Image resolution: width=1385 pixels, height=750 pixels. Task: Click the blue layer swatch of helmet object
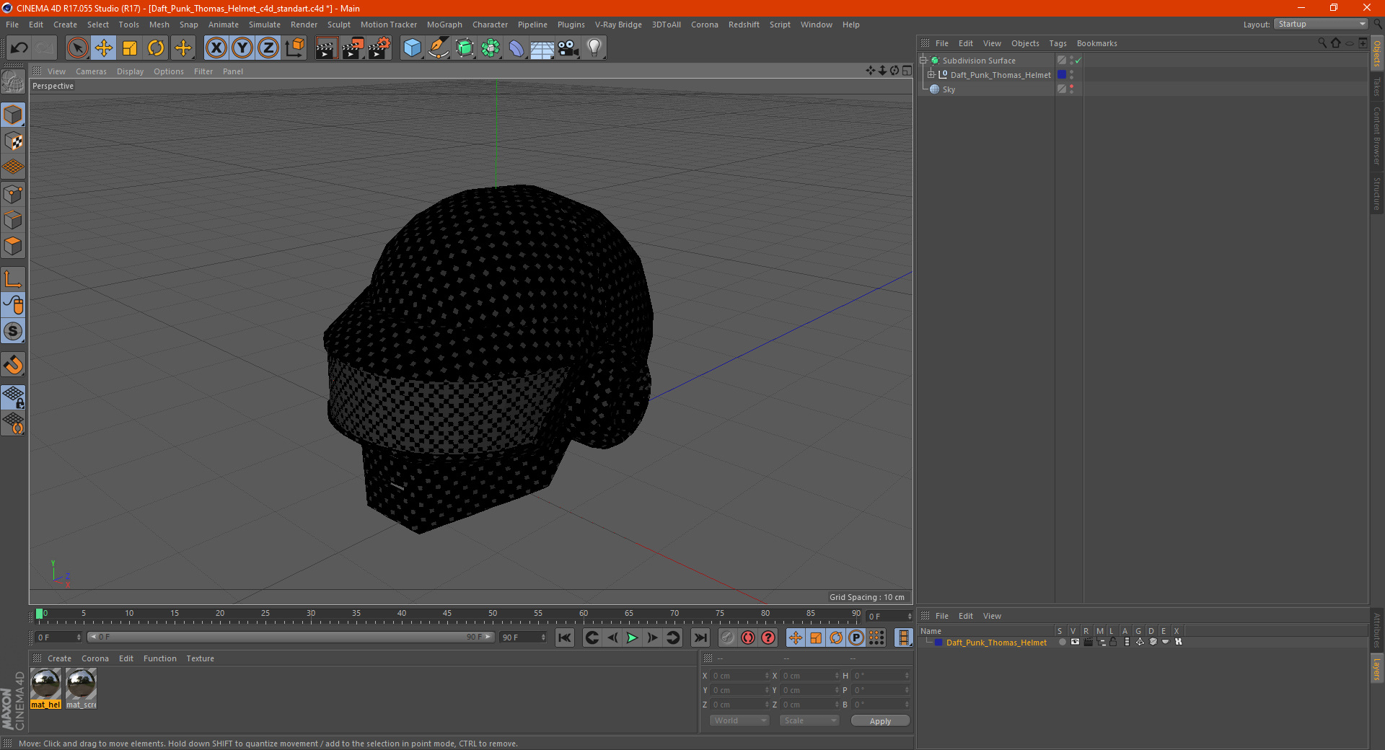pos(1062,75)
